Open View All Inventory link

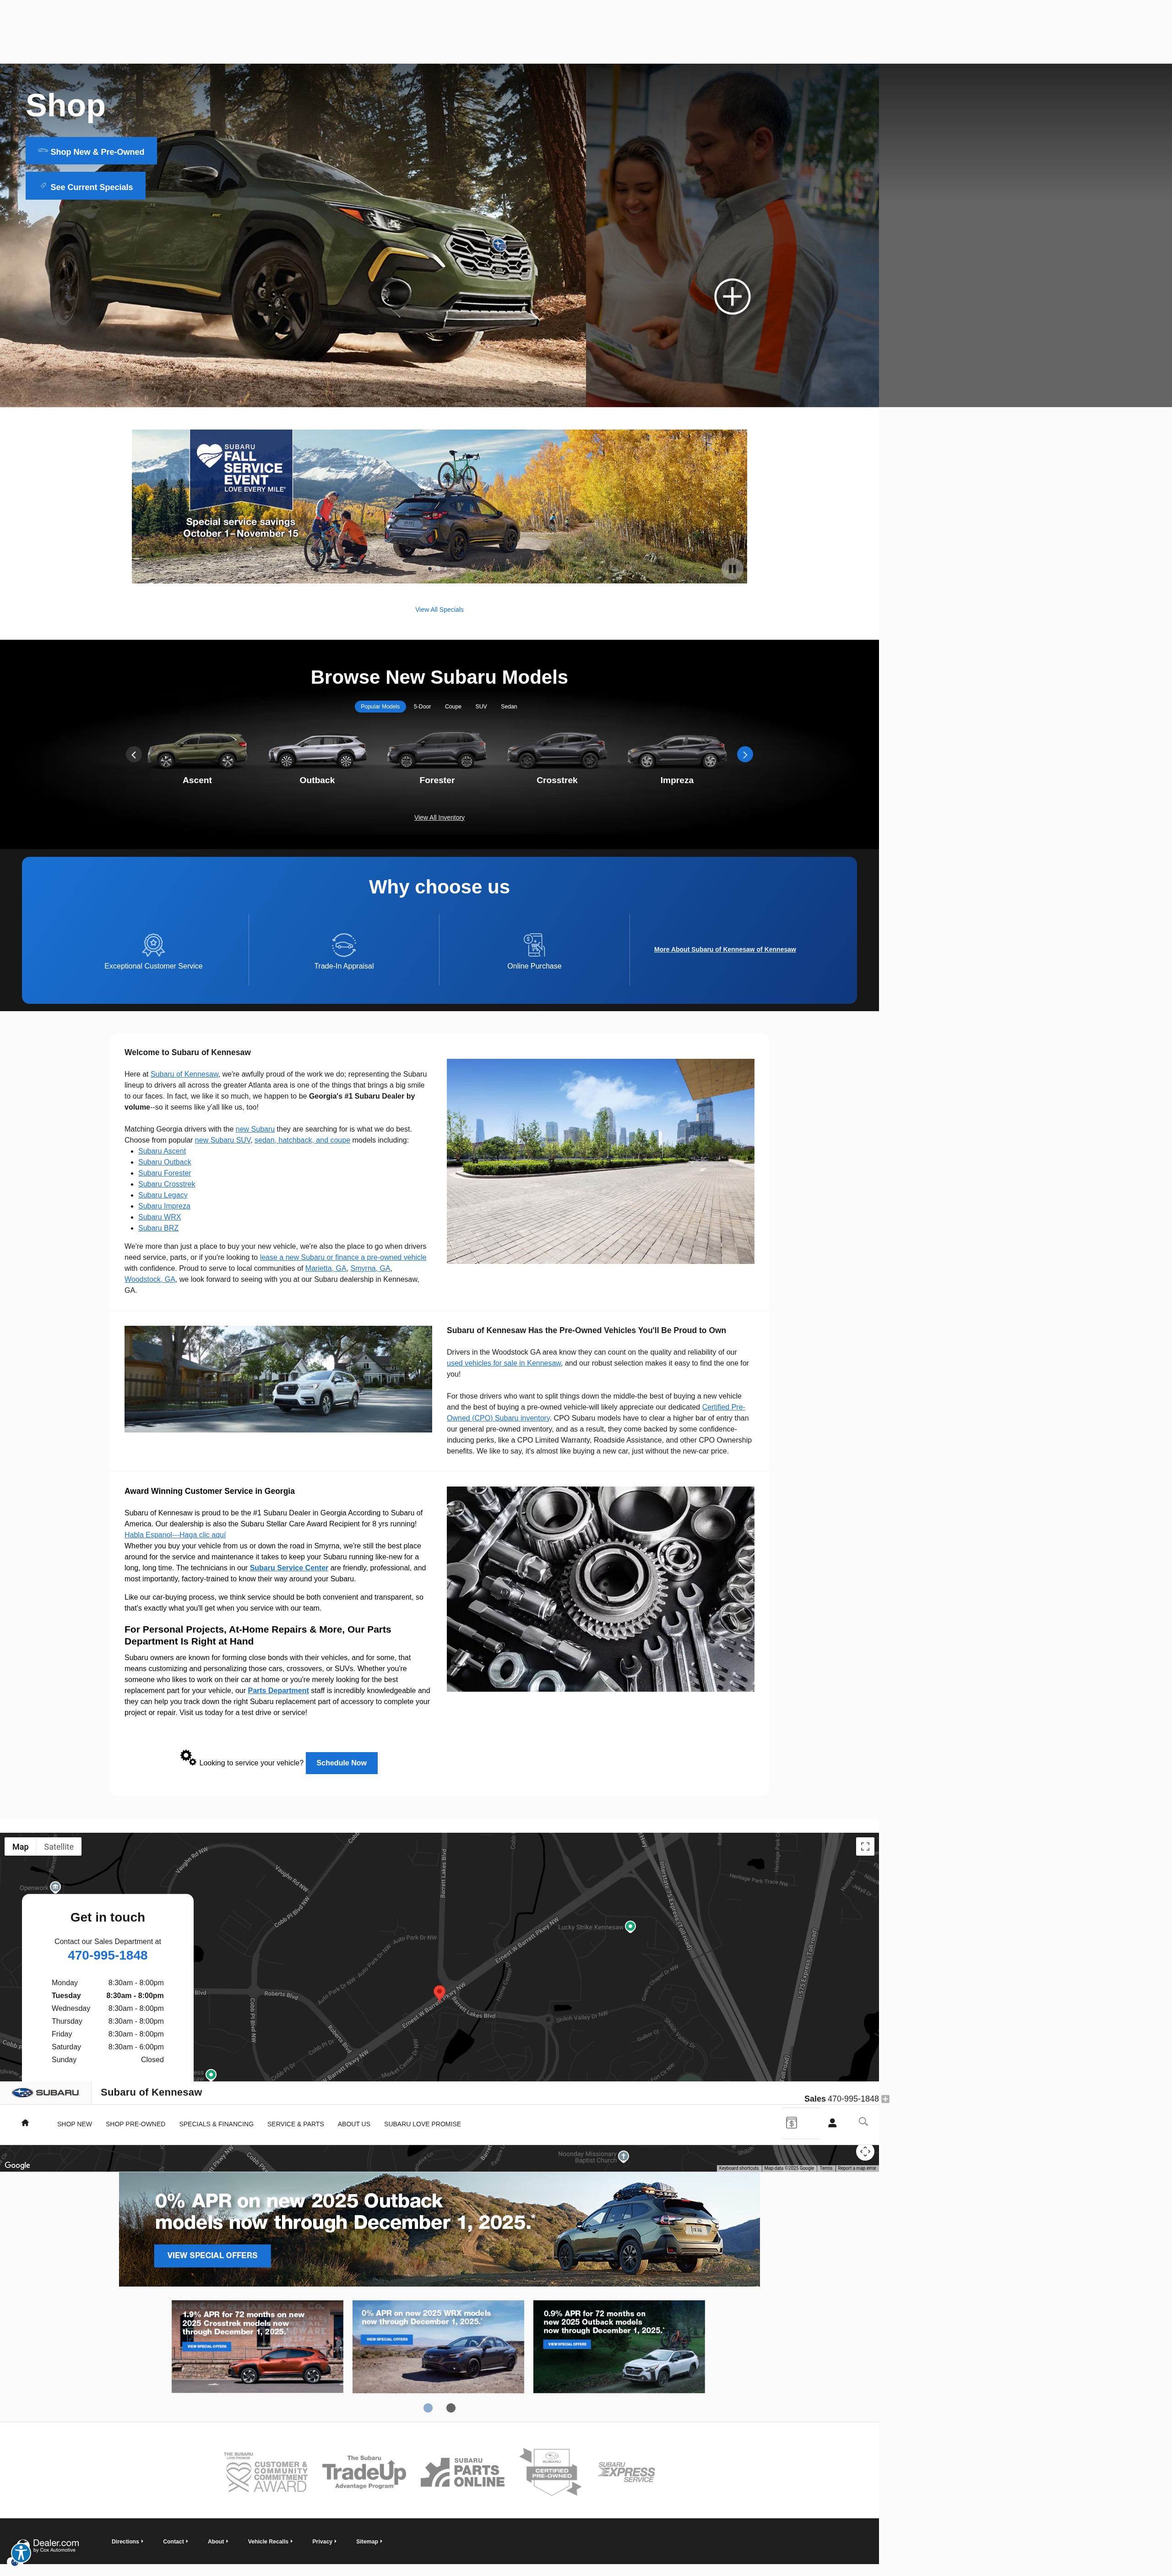click(x=439, y=817)
